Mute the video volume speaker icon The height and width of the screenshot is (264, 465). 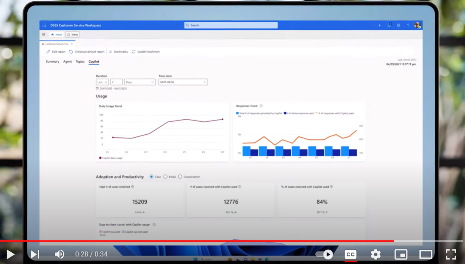pyautogui.click(x=59, y=254)
